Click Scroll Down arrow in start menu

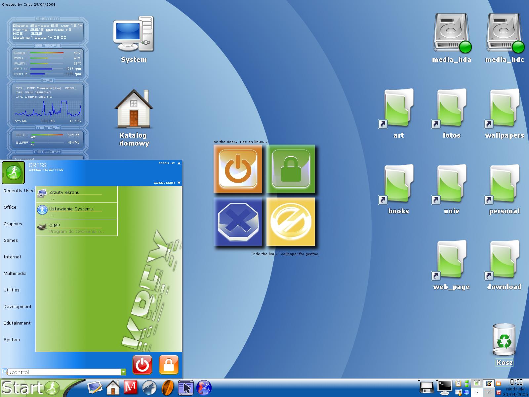point(179,183)
